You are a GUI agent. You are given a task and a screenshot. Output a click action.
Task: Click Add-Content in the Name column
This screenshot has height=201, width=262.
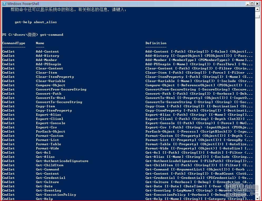pyautogui.click(x=47, y=51)
